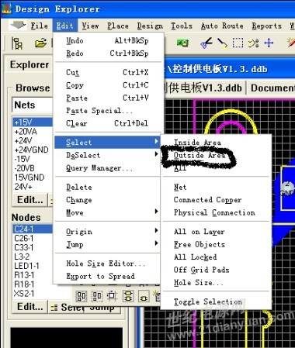Image resolution: width=295 pixels, height=348 pixels.
Task: Choose Off Grid Pads option
Action: (216, 270)
